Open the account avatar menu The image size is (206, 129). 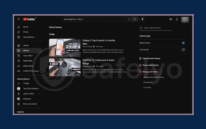click(x=185, y=20)
